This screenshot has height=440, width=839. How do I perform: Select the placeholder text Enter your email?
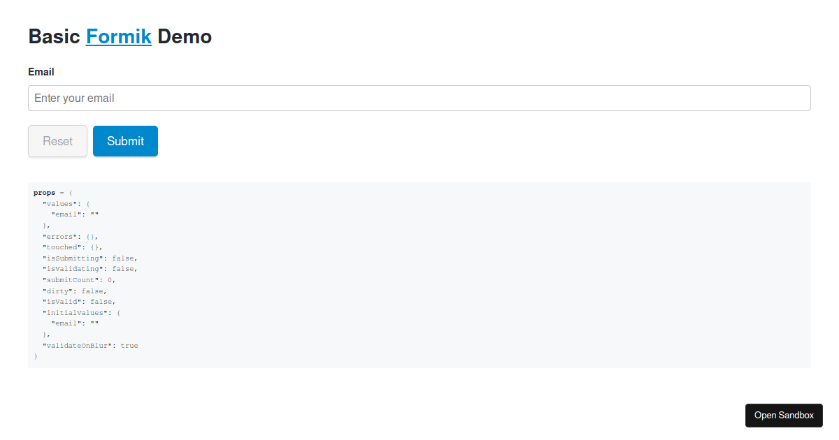pyautogui.click(x=73, y=98)
